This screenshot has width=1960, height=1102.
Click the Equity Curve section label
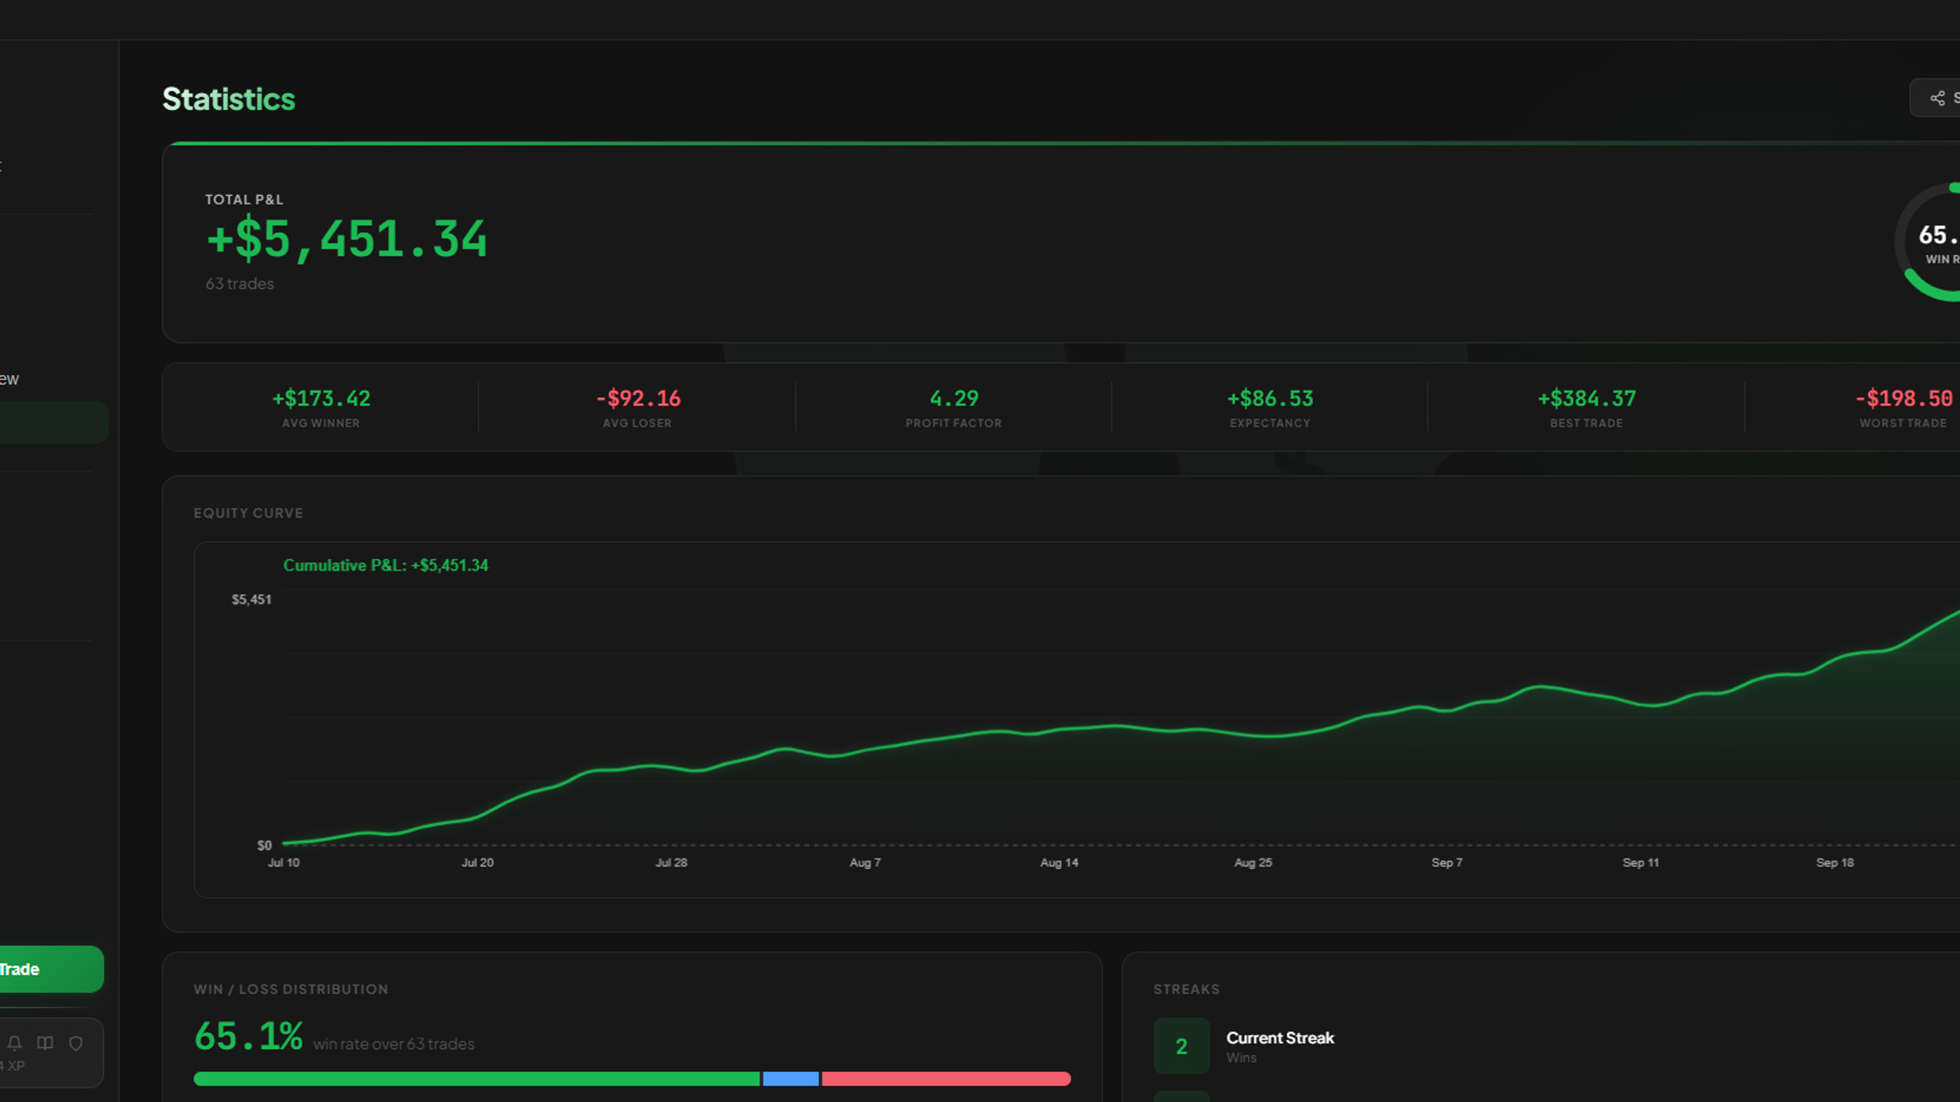pos(248,513)
